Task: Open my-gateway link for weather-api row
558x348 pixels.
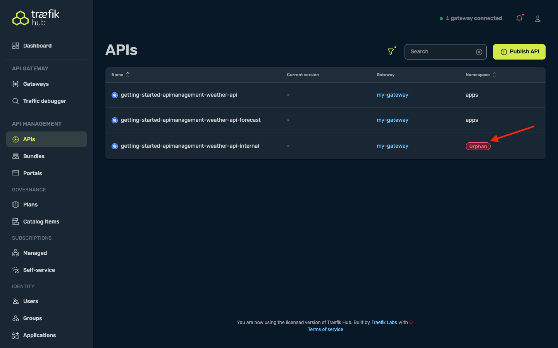Action: click(392, 95)
